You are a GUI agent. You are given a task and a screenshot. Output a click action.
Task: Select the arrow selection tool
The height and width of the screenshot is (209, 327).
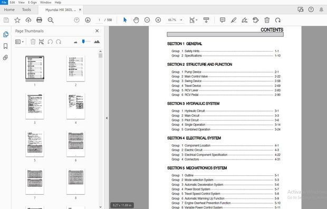tap(125, 20)
